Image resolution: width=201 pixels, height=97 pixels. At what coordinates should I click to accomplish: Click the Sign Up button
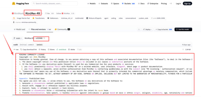pos(187,4)
